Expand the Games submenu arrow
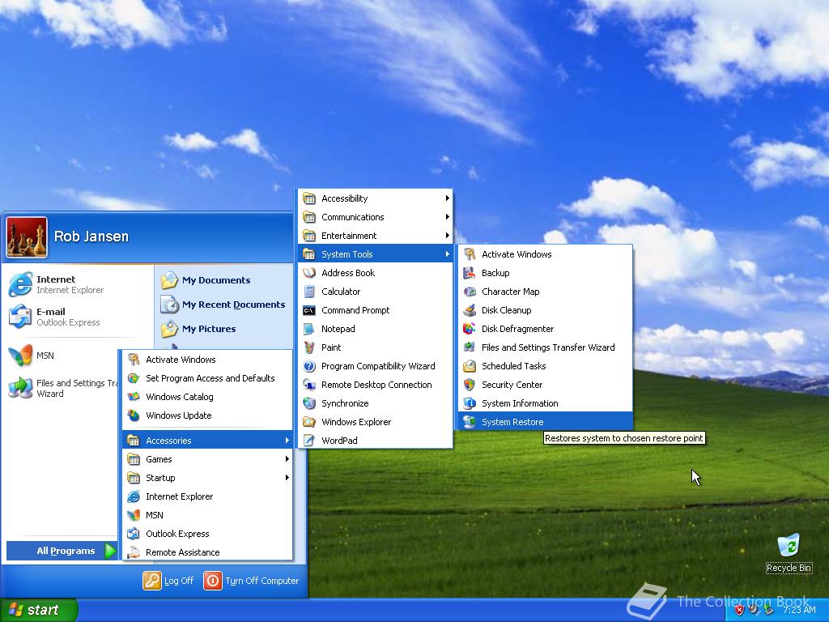The width and height of the screenshot is (829, 622). point(287,459)
